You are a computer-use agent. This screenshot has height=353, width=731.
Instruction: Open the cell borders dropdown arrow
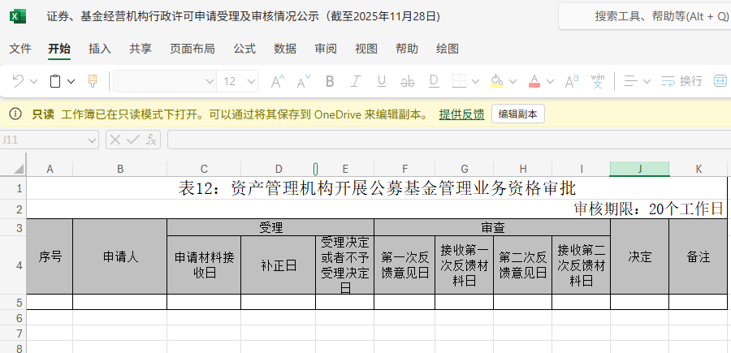474,81
